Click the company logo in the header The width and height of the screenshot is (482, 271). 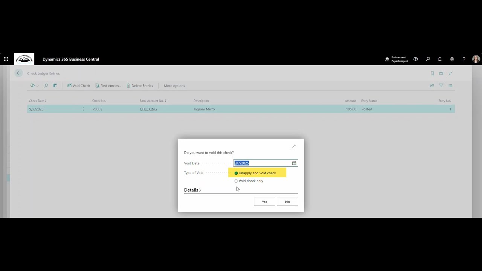coord(24,59)
